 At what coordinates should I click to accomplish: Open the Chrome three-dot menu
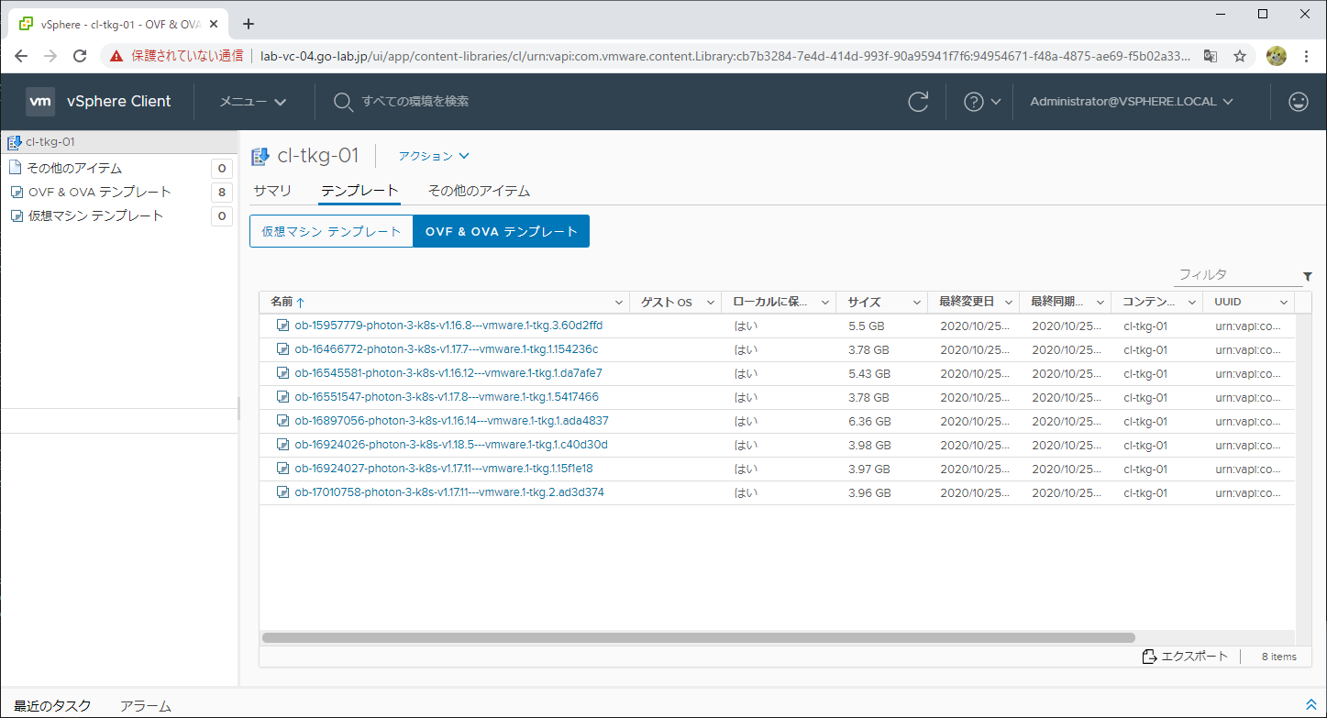point(1306,56)
